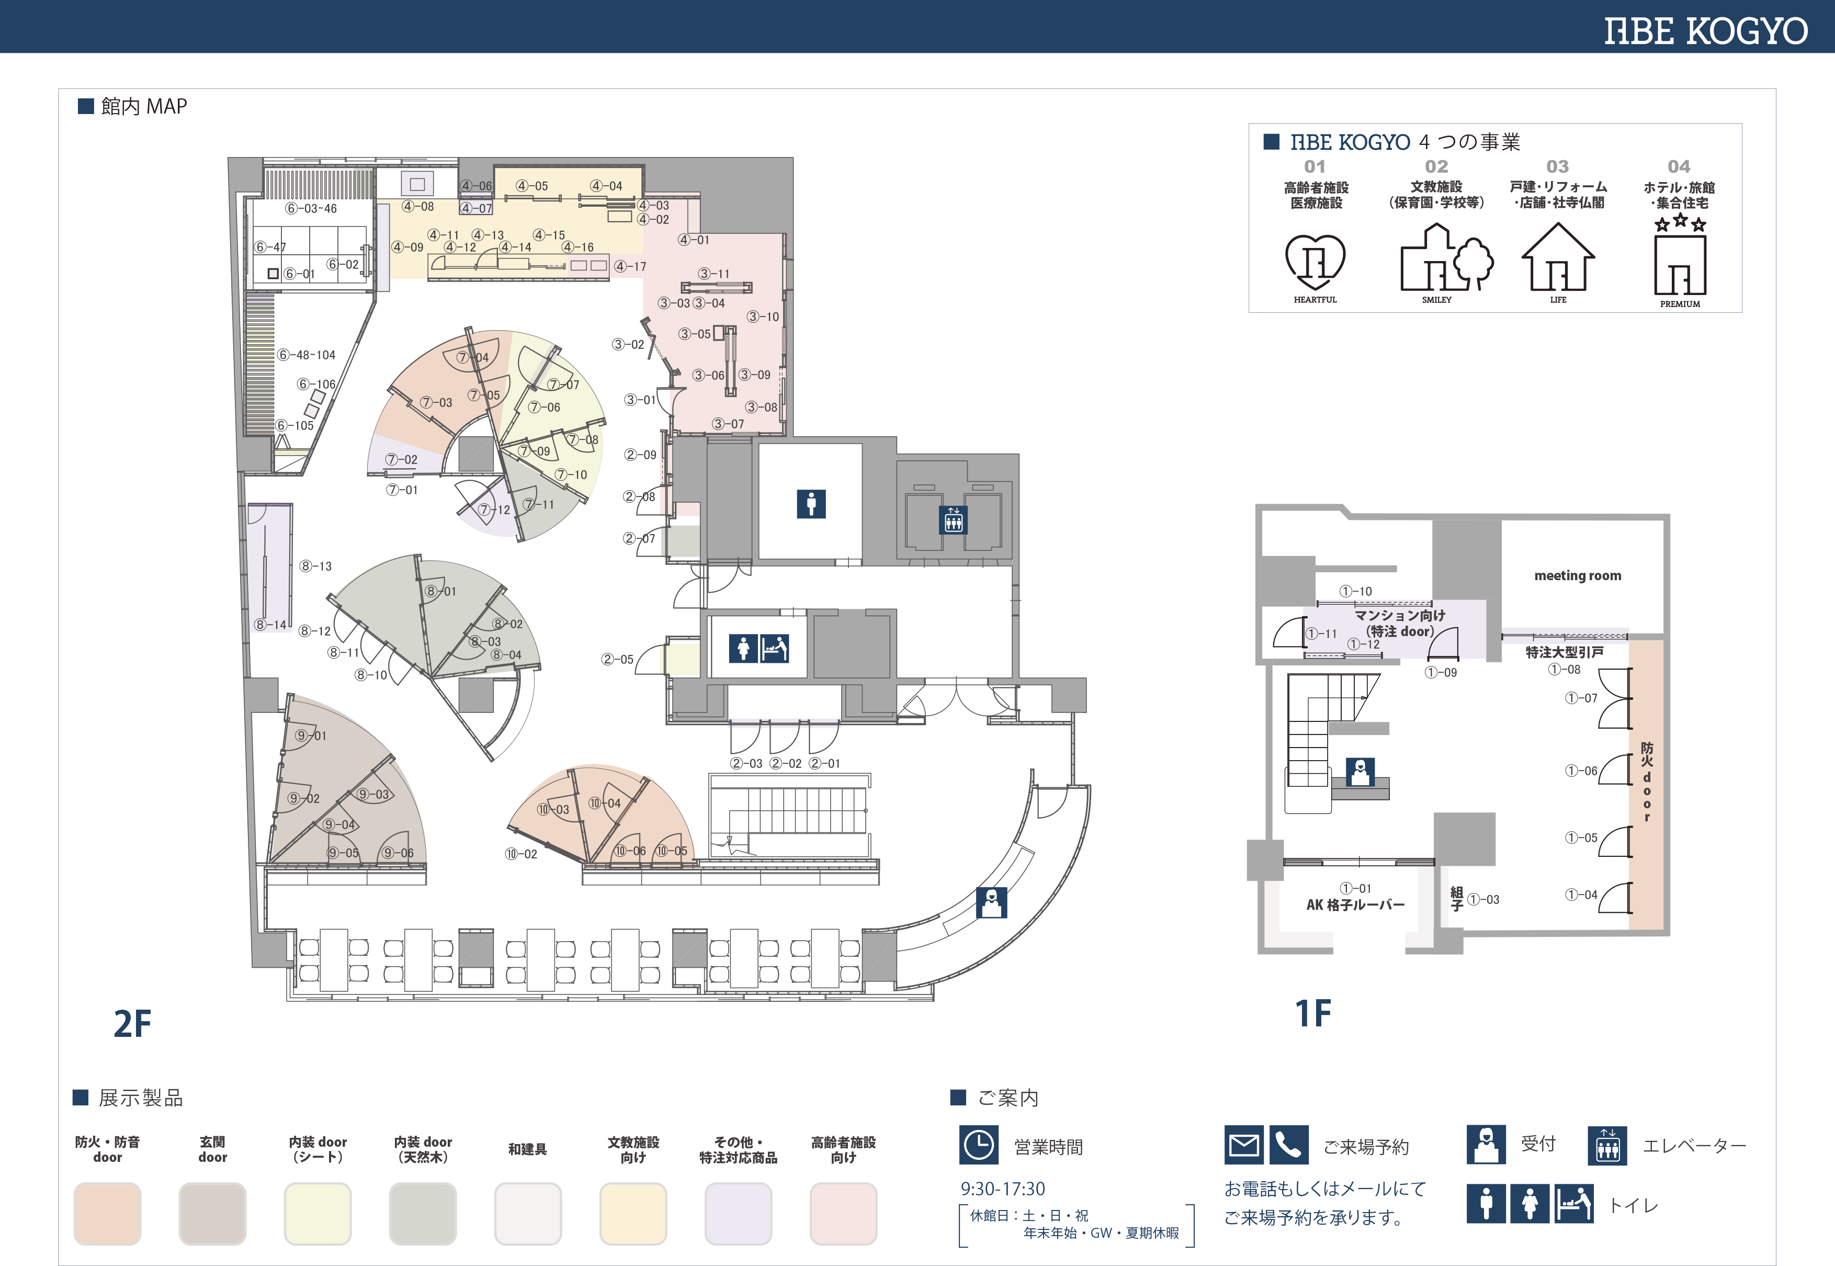Click the 2F reception desk icon
The width and height of the screenshot is (1835, 1266).
point(991,903)
